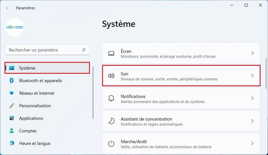Image resolution: width=268 pixels, height=155 pixels.
Task: Click the sidebar navigation scrollbar
Action: click(x=93, y=93)
